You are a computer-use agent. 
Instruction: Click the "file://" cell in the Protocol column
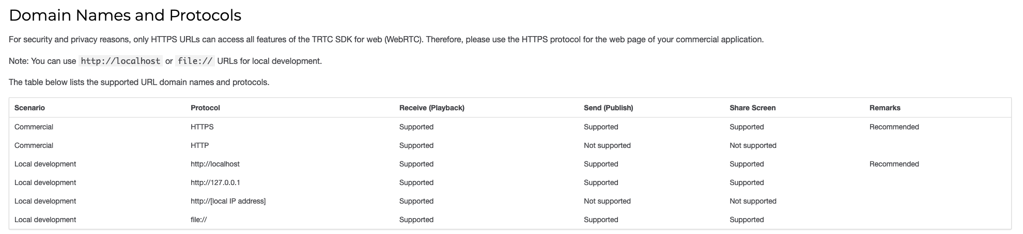[198, 220]
